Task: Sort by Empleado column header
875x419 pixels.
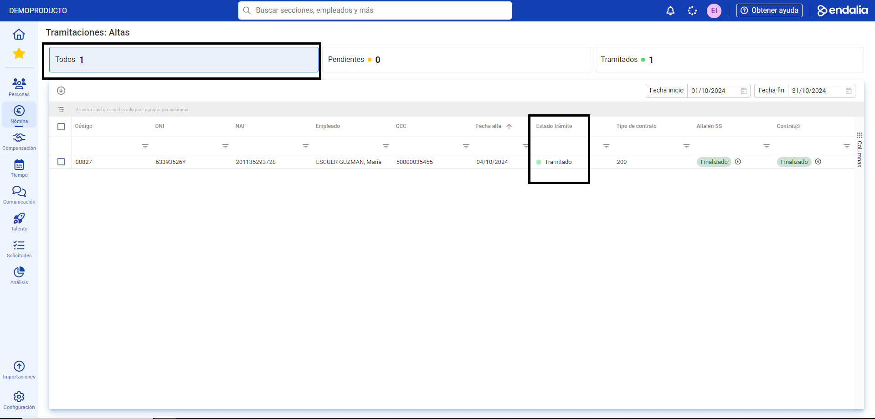Action: click(x=328, y=126)
